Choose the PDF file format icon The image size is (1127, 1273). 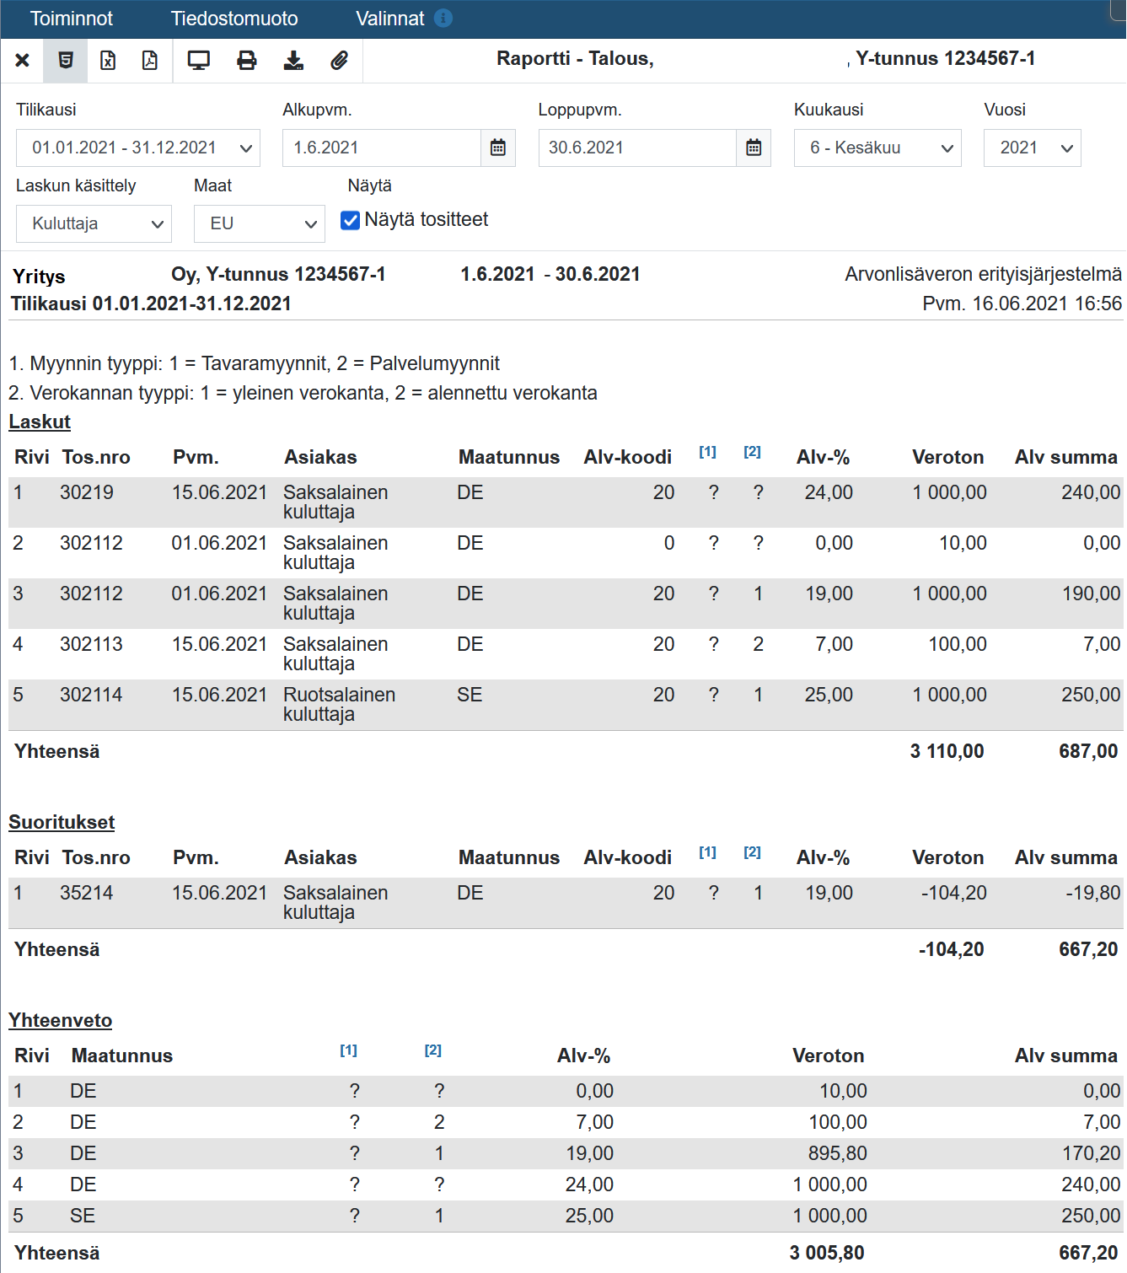tap(150, 61)
